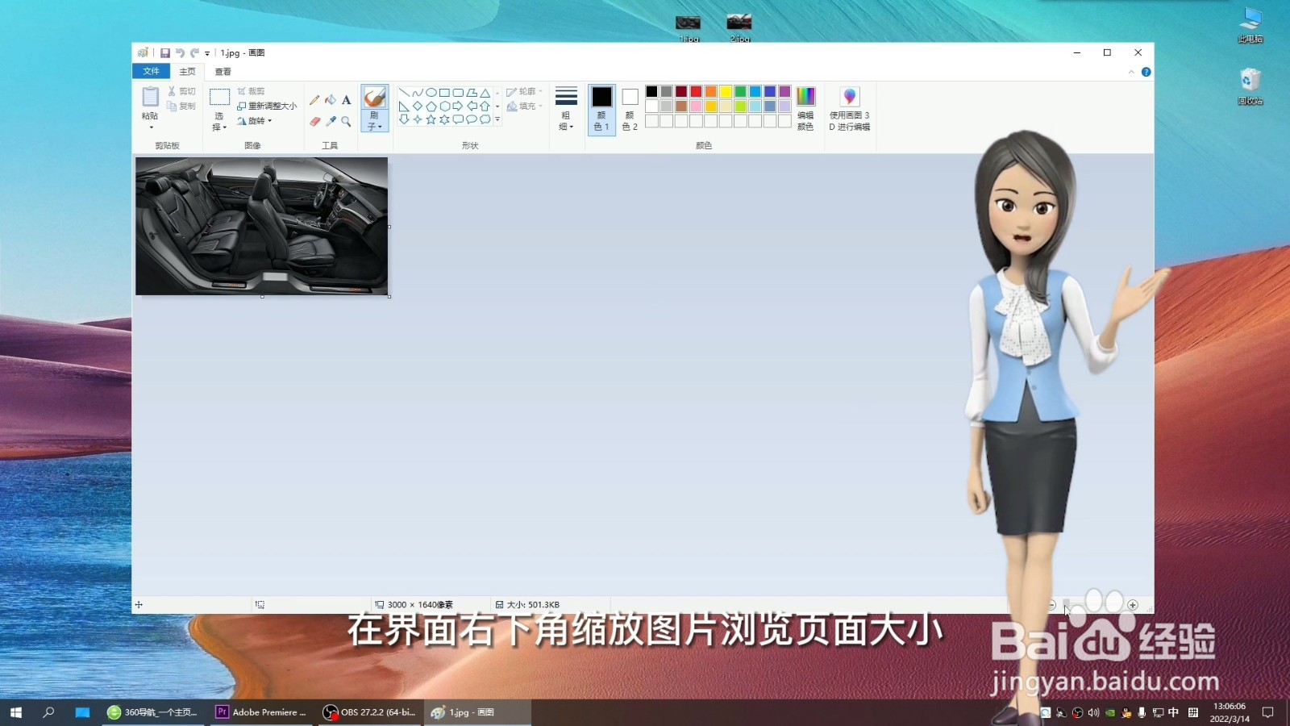
Task: Open the Fill (填充) dropdown
Action: (x=524, y=106)
